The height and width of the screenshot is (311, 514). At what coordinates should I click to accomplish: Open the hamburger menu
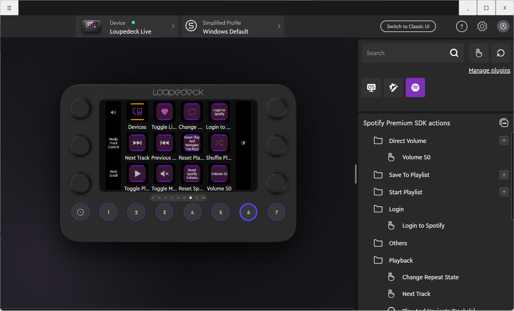point(9,8)
